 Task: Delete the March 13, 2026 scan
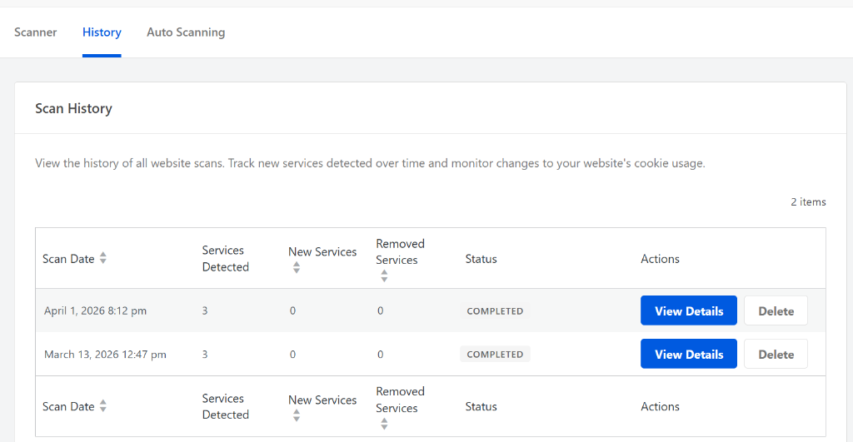pos(776,354)
